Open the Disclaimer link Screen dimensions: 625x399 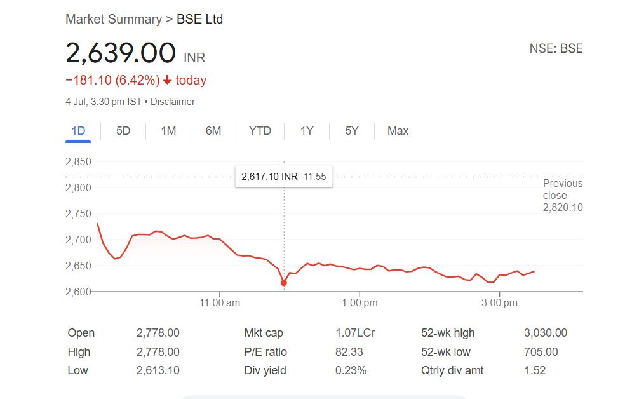pos(172,102)
